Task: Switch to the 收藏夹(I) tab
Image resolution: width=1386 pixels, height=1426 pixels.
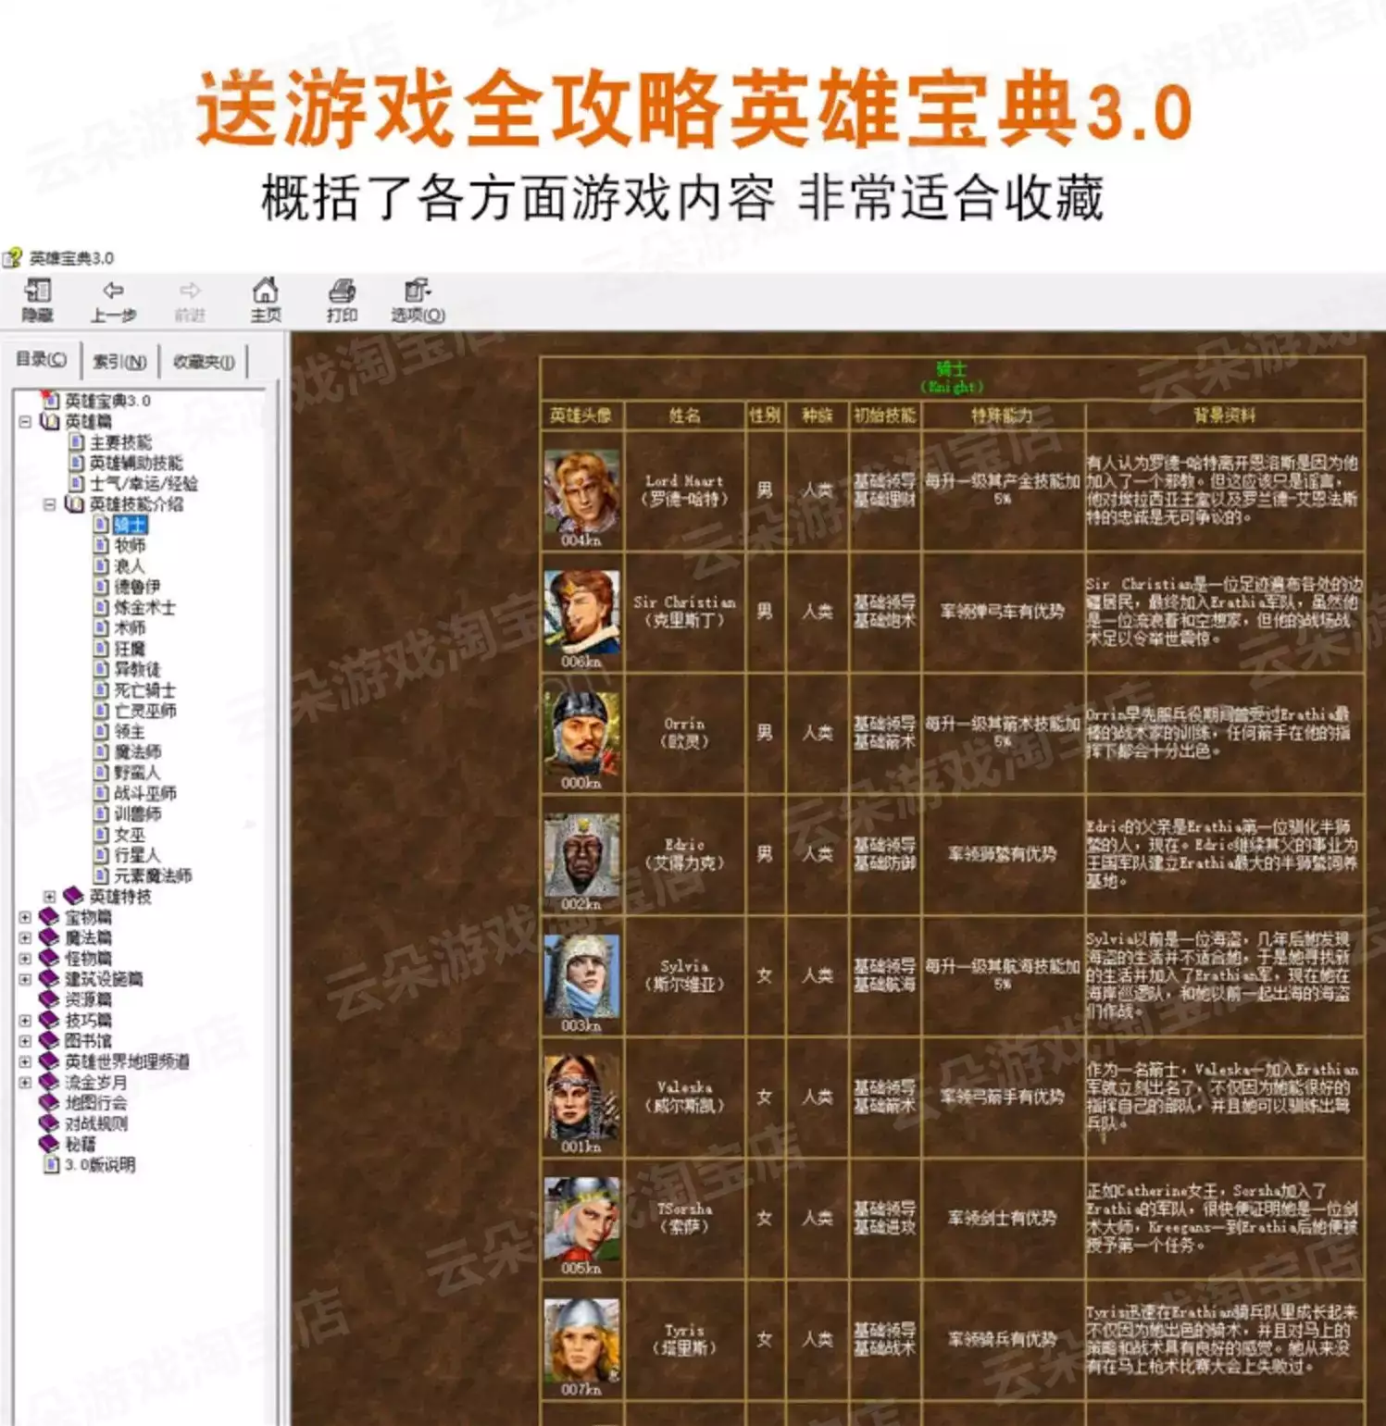Action: point(203,361)
